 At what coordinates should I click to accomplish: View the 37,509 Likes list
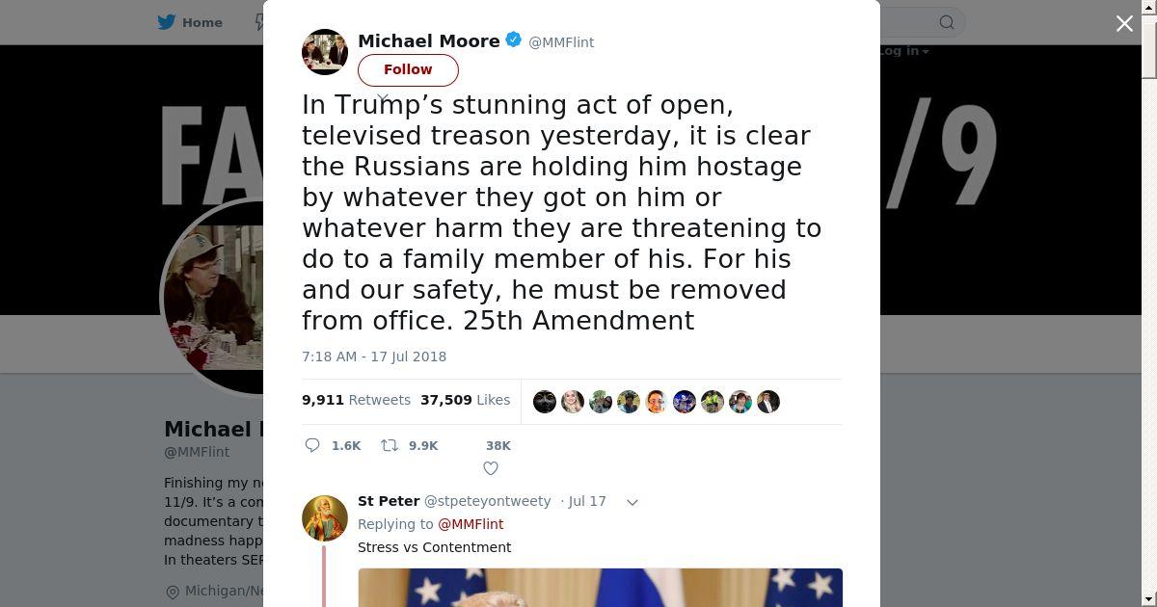465,400
